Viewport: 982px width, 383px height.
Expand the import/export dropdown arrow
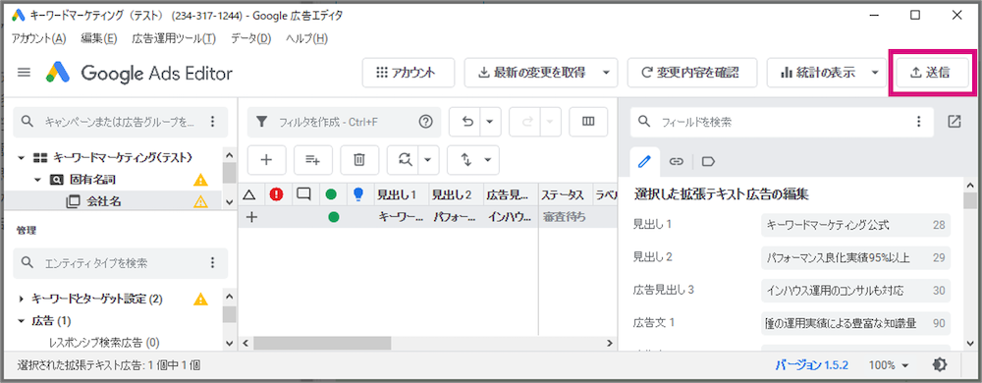coord(489,160)
